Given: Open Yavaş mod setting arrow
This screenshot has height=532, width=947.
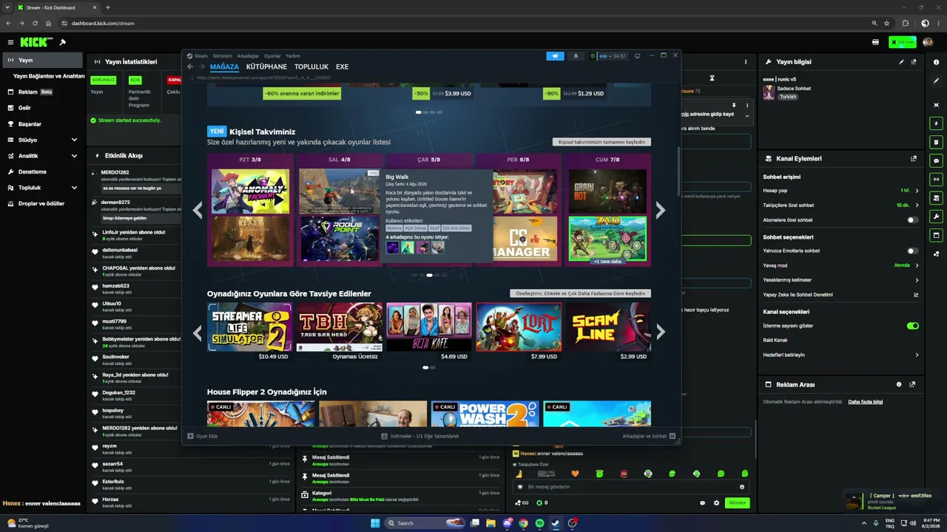Looking at the screenshot, I should (x=917, y=265).
